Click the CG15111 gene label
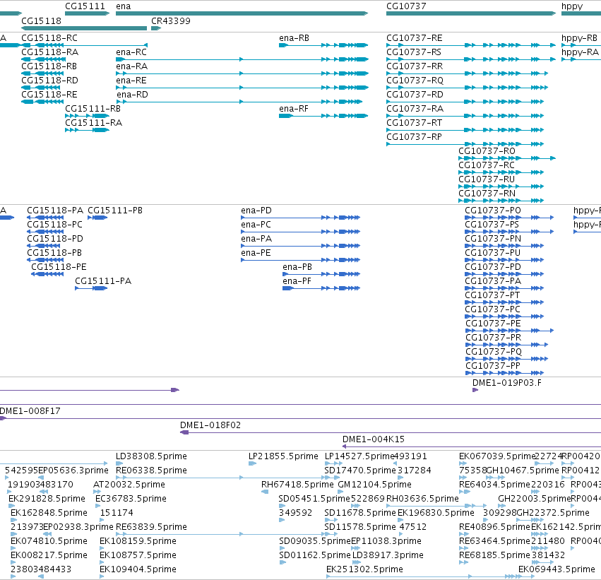The width and height of the screenshot is (601, 580). (85, 6)
